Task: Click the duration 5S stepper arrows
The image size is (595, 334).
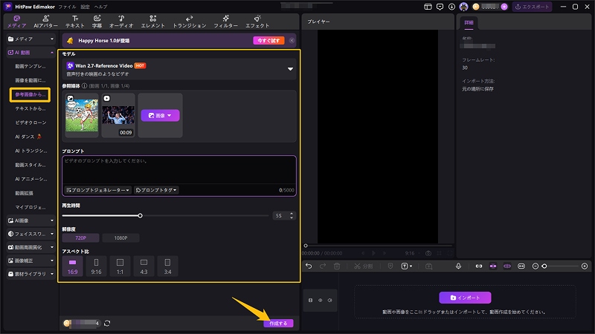Action: [x=292, y=215]
